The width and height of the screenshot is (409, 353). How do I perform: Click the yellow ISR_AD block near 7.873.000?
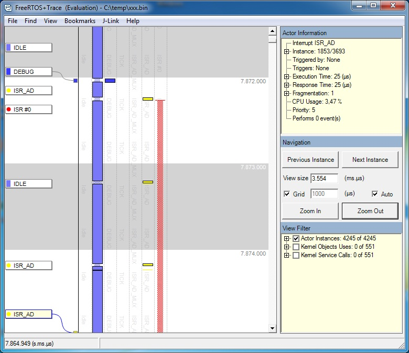click(148, 182)
